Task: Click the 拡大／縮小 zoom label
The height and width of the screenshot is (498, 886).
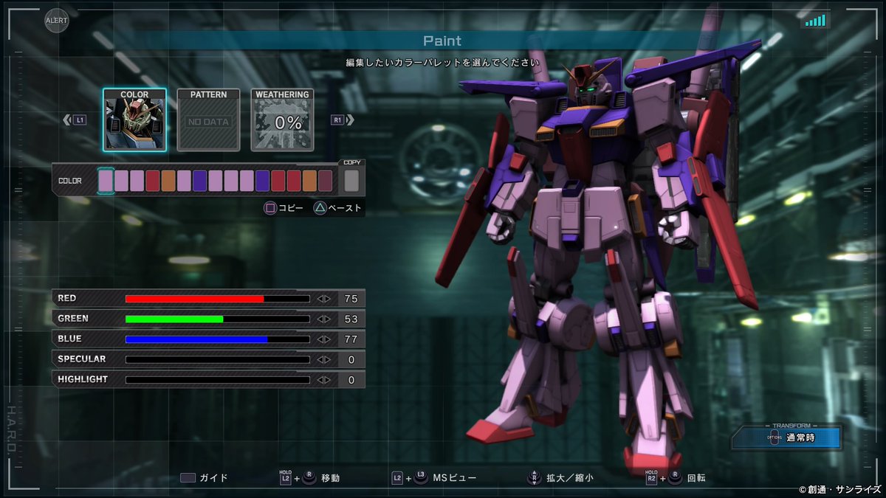Action: [569, 477]
